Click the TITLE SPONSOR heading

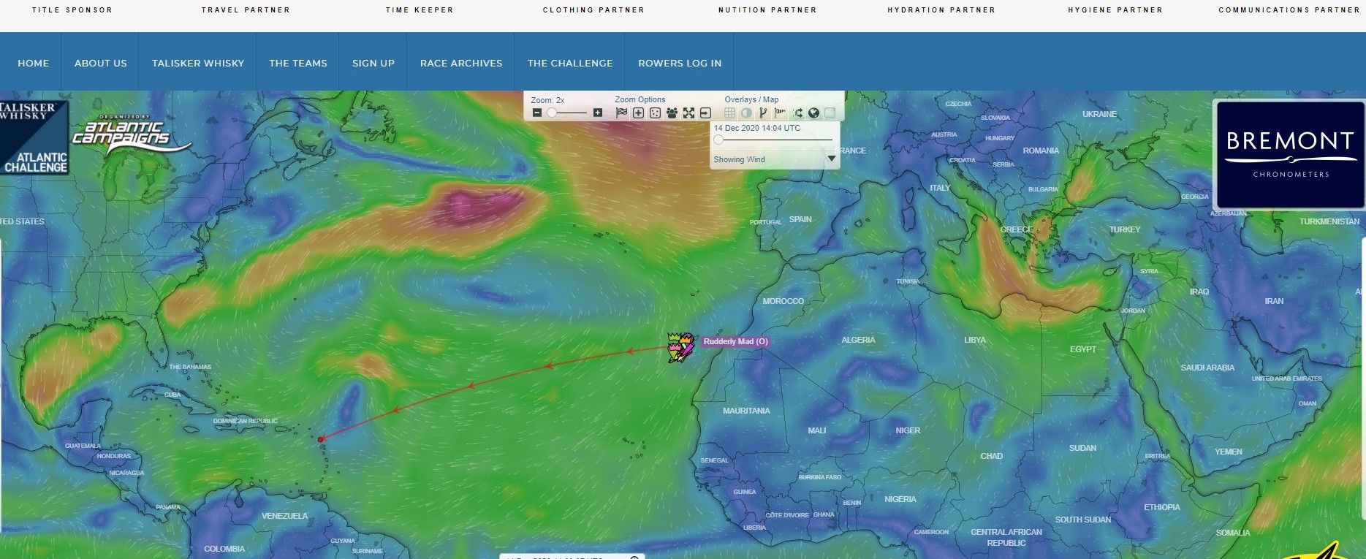coord(72,10)
